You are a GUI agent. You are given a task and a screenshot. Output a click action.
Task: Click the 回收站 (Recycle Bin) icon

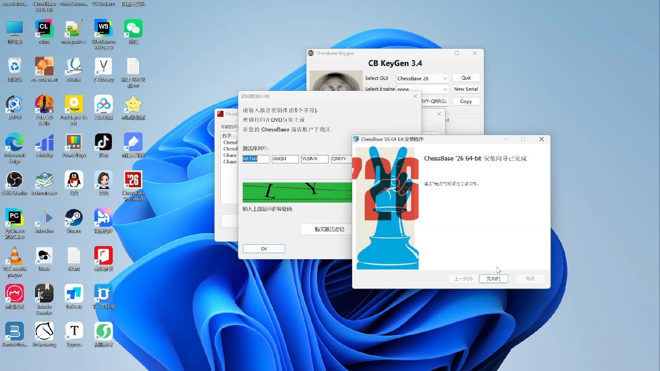click(x=15, y=70)
